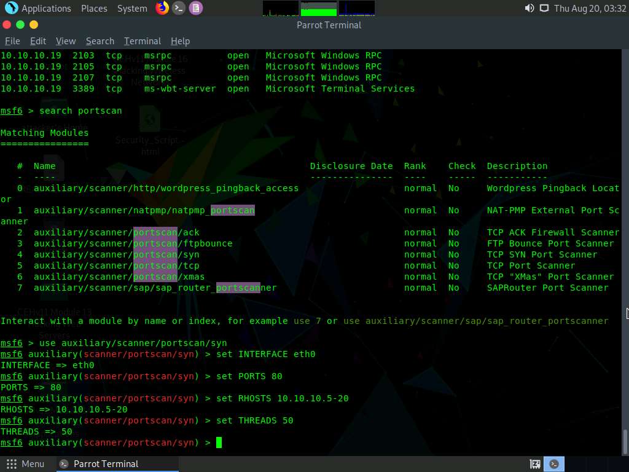Click the Parrot Terminal title text
629x472 pixels.
(x=329, y=25)
